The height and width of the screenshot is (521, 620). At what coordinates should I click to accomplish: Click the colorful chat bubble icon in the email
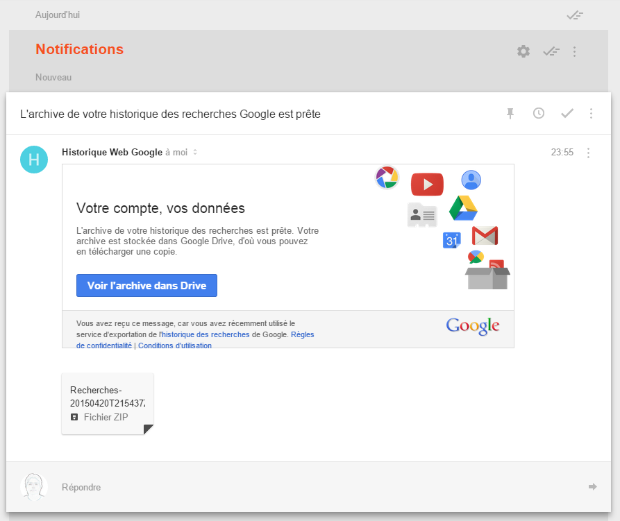tap(476, 257)
